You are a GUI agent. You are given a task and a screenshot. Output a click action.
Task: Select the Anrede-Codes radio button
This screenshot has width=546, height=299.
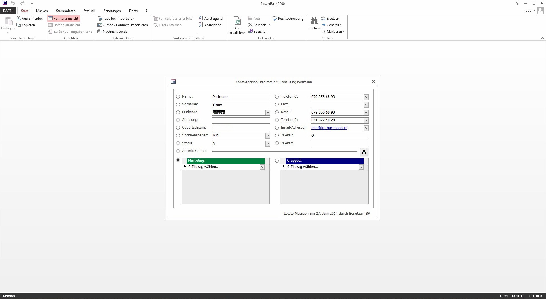coord(178,151)
